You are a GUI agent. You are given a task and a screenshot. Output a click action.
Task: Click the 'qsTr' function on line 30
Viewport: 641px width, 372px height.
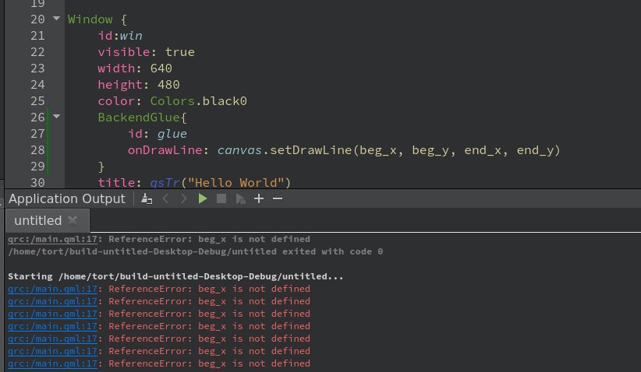point(165,183)
